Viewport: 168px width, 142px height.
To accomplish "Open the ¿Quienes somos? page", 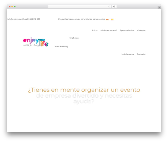I will pyautogui.click(x=109, y=30).
